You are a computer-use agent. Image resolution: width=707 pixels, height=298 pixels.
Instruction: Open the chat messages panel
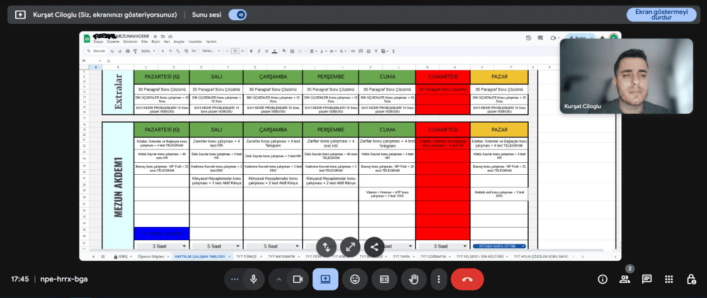tap(647, 279)
